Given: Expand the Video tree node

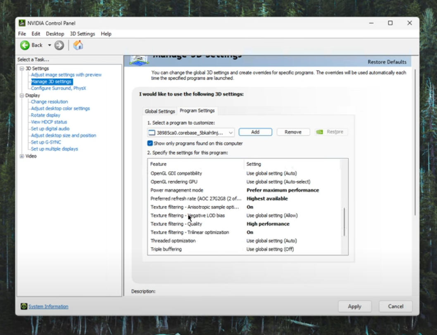Looking at the screenshot, I should click(22, 156).
